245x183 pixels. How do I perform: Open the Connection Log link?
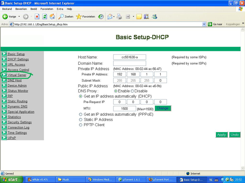[19, 128]
